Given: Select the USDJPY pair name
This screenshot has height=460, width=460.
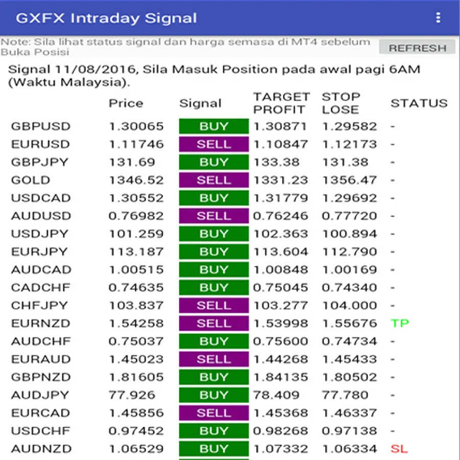Looking at the screenshot, I should coord(39,234).
